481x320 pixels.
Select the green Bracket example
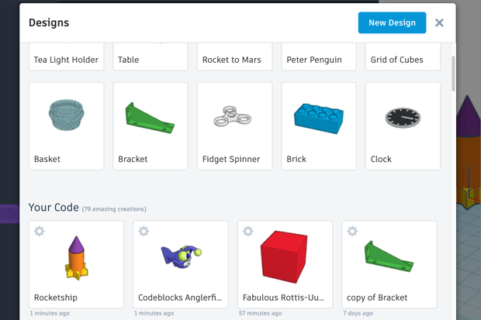pos(151,126)
